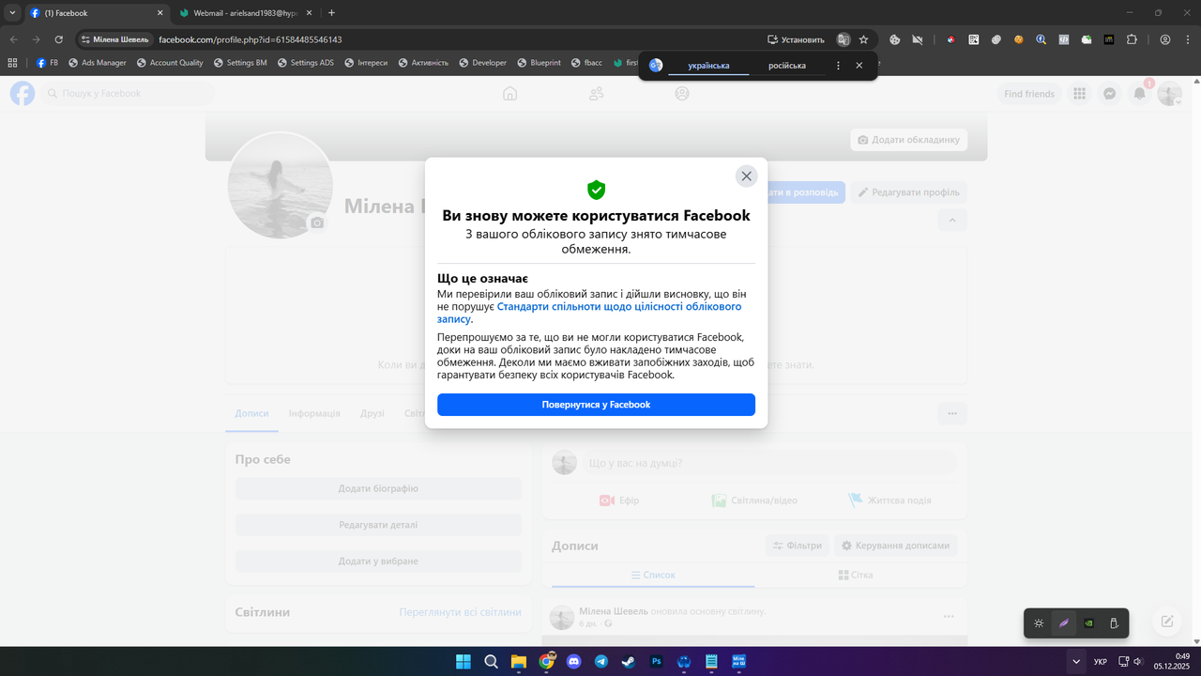Image resolution: width=1201 pixels, height=676 pixels.
Task: Focus the Пошук у Facebook search field
Action: click(x=128, y=93)
